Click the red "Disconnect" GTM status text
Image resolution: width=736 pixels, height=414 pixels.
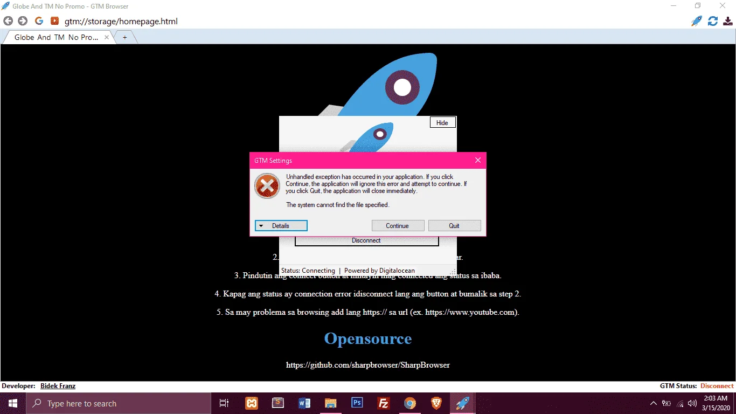point(717,386)
